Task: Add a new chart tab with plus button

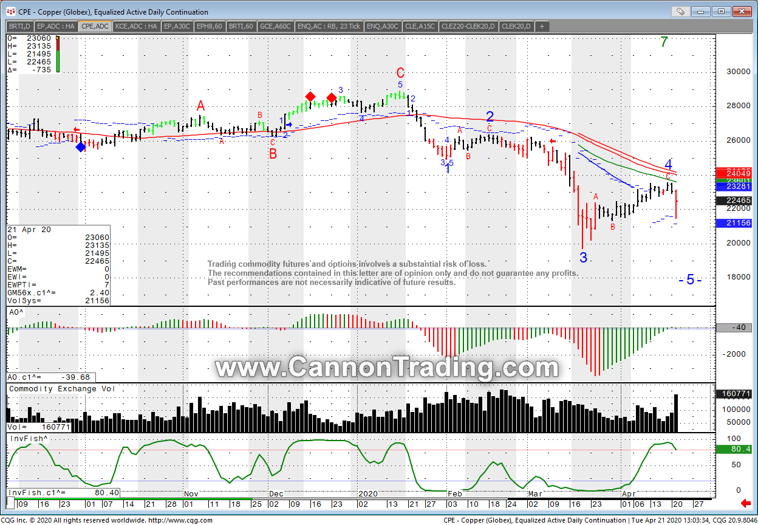Action: tap(542, 26)
